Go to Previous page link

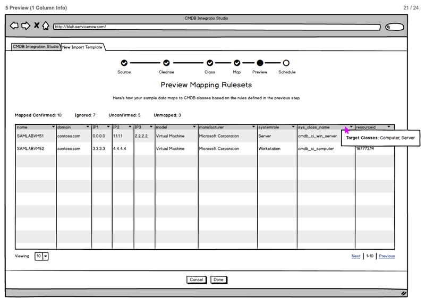387,256
